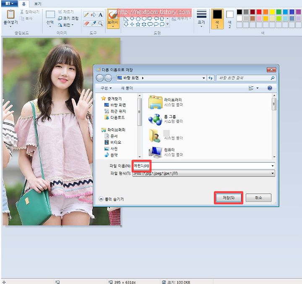The height and width of the screenshot is (284, 302).
Task: Select the 색 1 color button
Action: (x=217, y=19)
